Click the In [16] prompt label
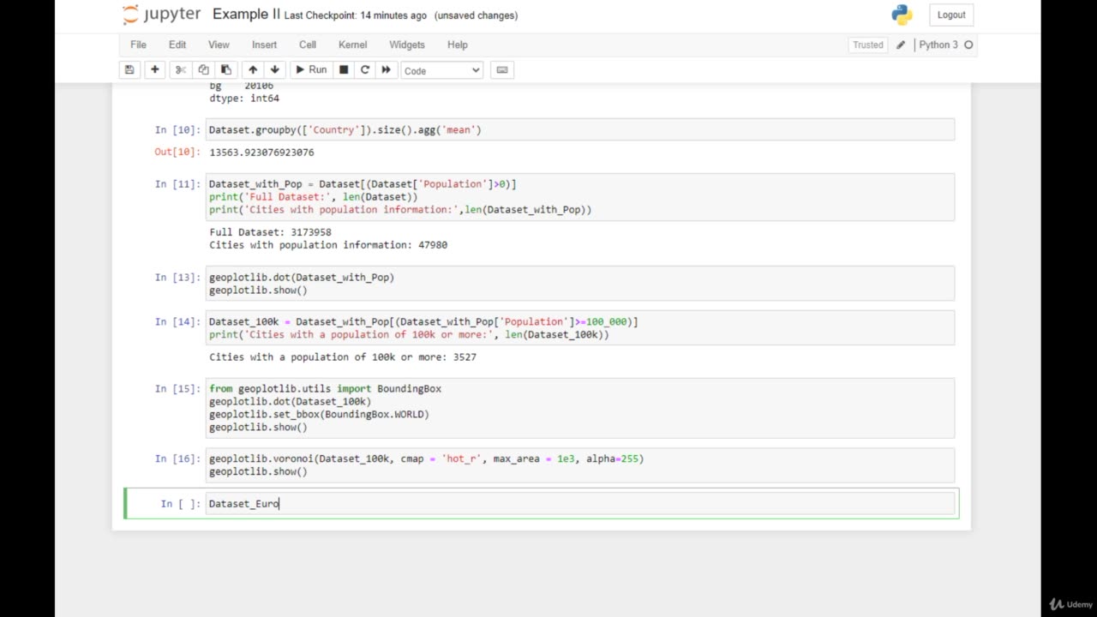The height and width of the screenshot is (617, 1097). [177, 459]
